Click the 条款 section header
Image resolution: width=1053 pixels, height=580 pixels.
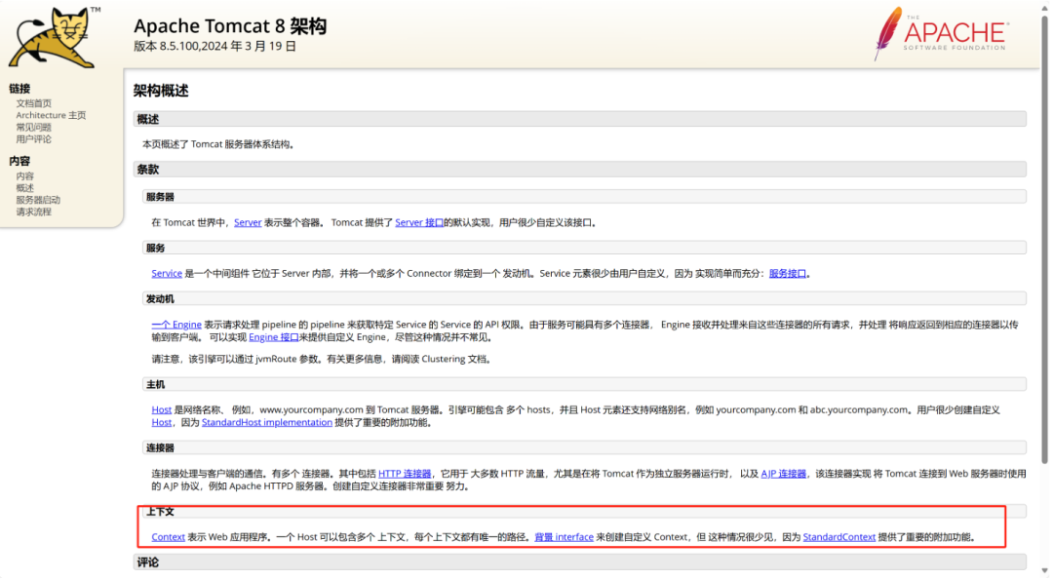(579, 170)
